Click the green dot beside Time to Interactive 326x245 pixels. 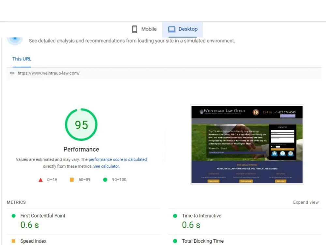click(x=175, y=216)
